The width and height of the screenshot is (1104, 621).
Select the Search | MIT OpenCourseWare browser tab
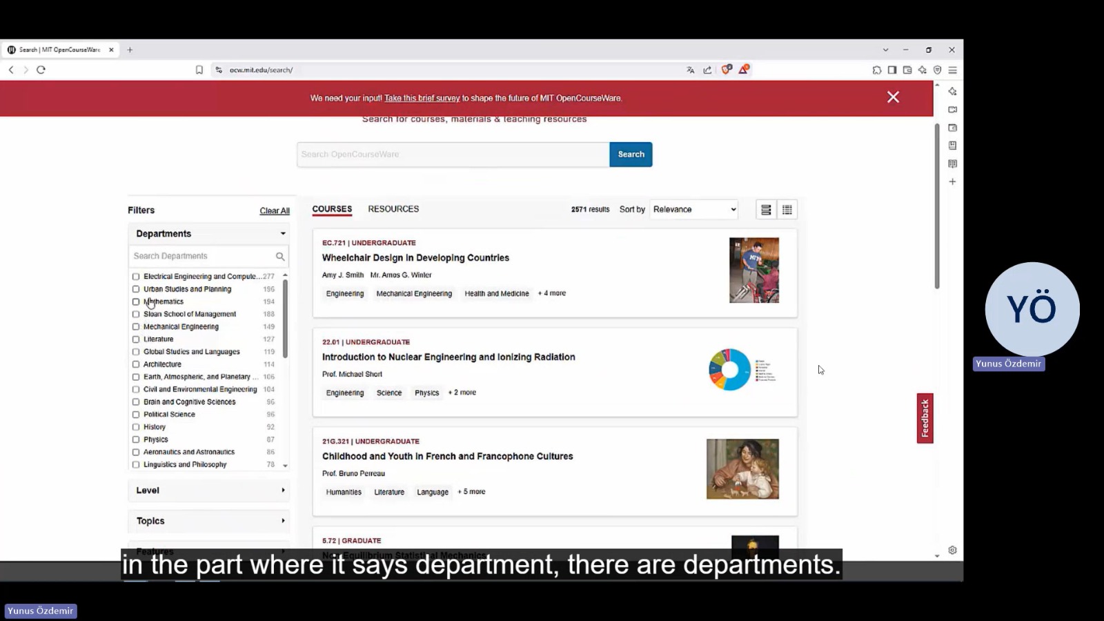60,50
